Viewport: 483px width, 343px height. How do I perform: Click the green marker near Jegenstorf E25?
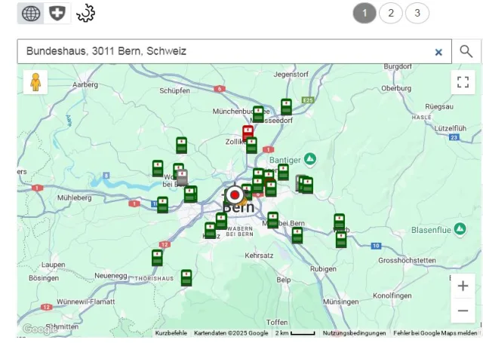(286, 107)
